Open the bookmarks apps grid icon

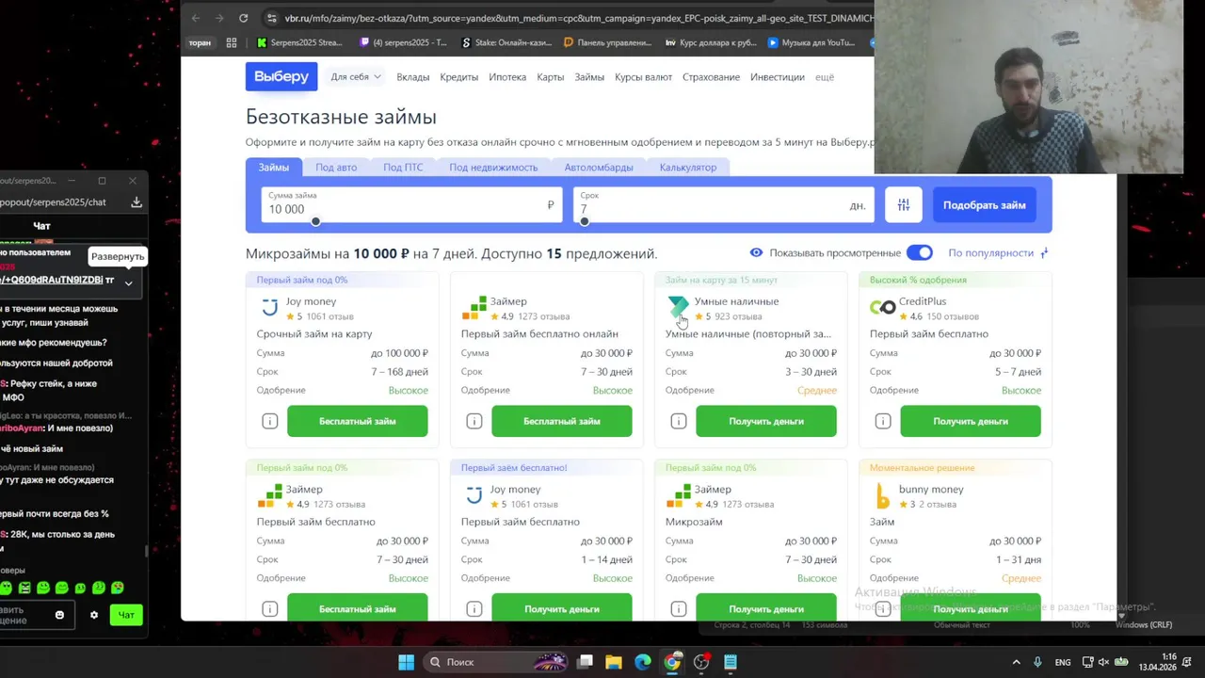tap(232, 42)
